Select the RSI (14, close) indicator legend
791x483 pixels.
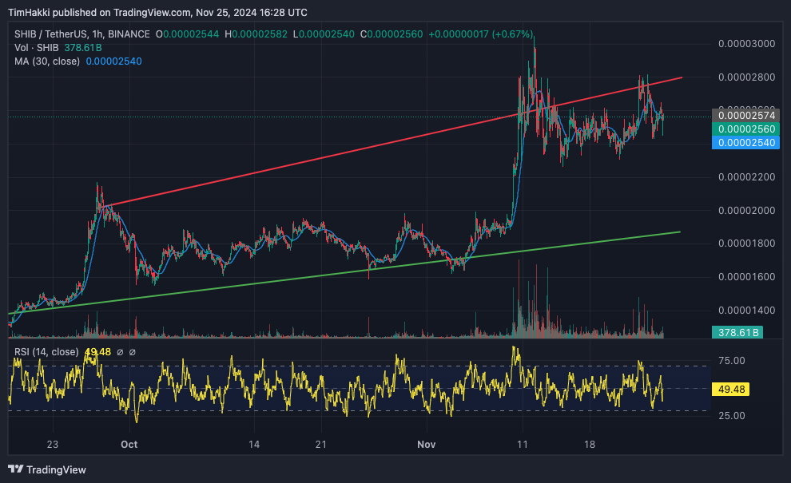(x=46, y=352)
